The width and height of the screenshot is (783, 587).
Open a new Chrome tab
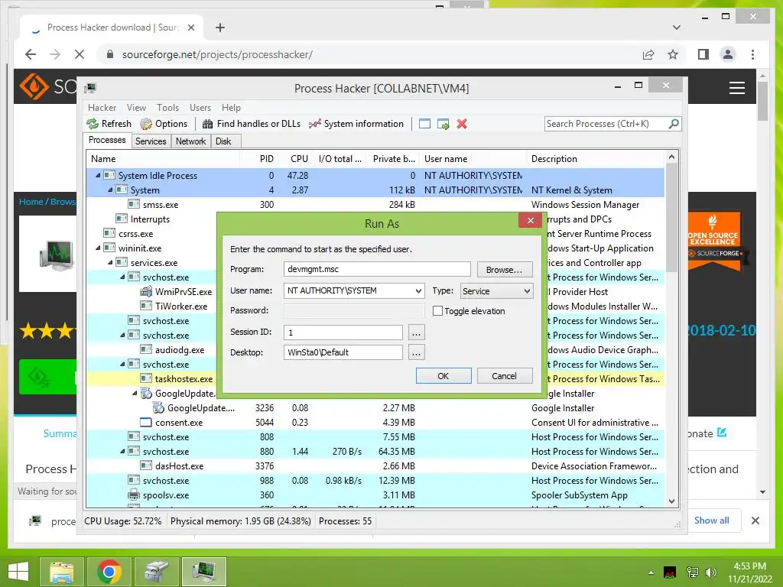(220, 28)
